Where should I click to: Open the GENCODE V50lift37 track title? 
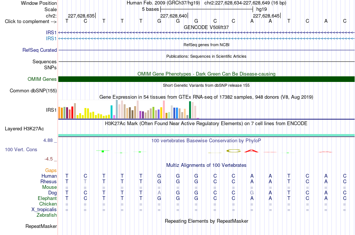pos(206,27)
